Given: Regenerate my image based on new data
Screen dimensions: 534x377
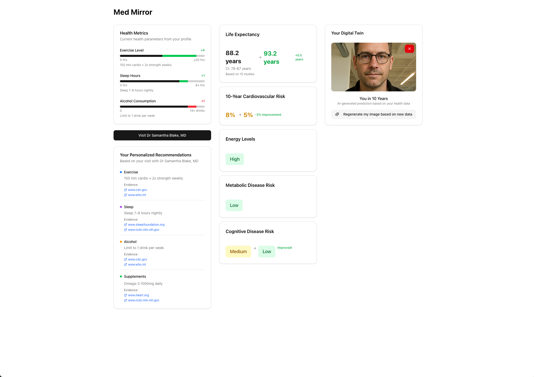Looking at the screenshot, I should pos(377,114).
